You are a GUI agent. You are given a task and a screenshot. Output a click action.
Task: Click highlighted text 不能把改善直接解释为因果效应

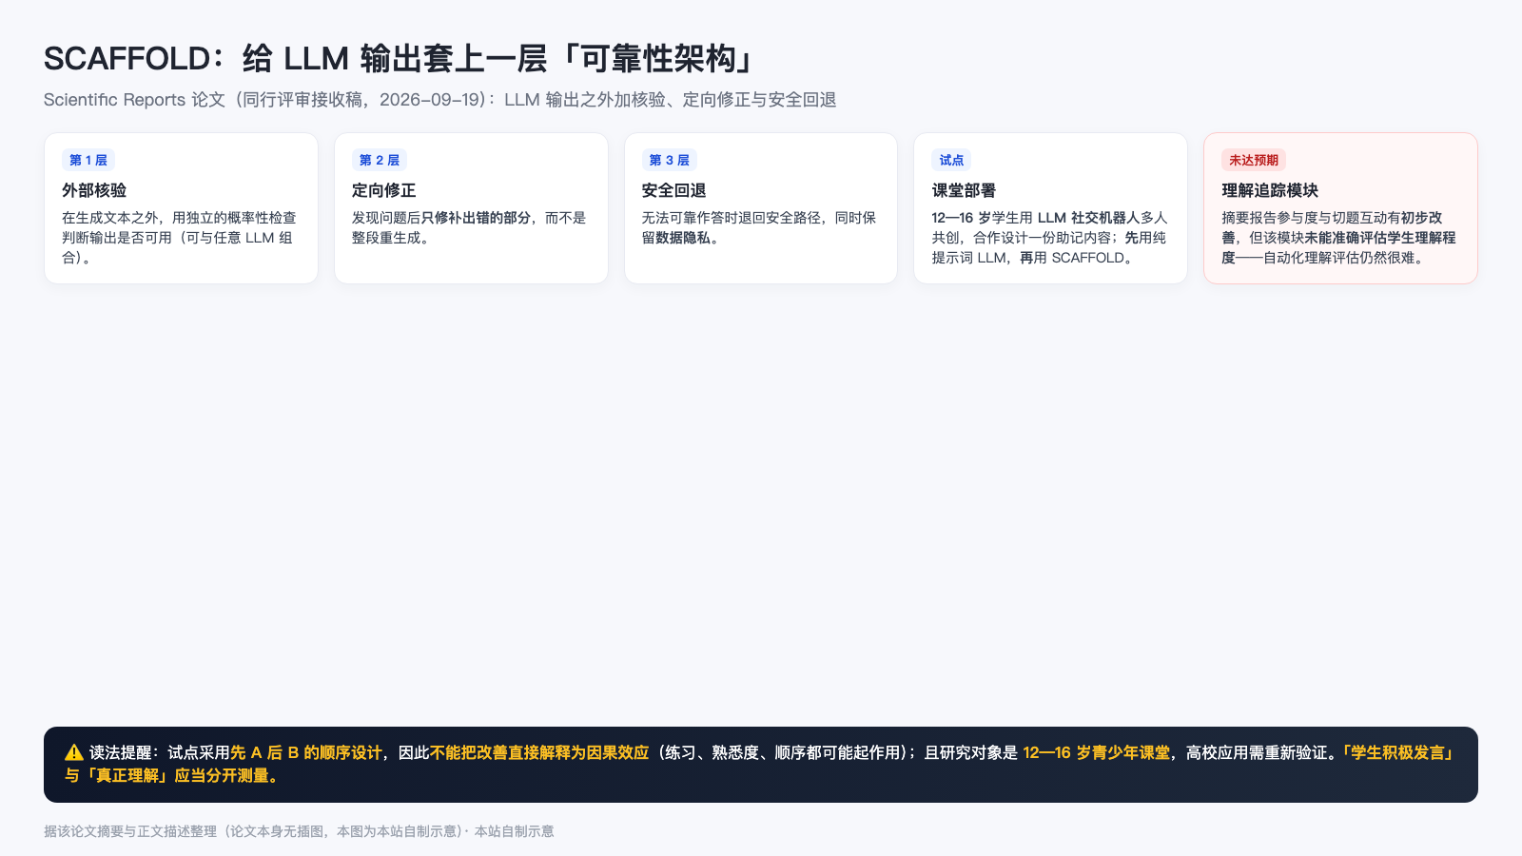point(539,752)
